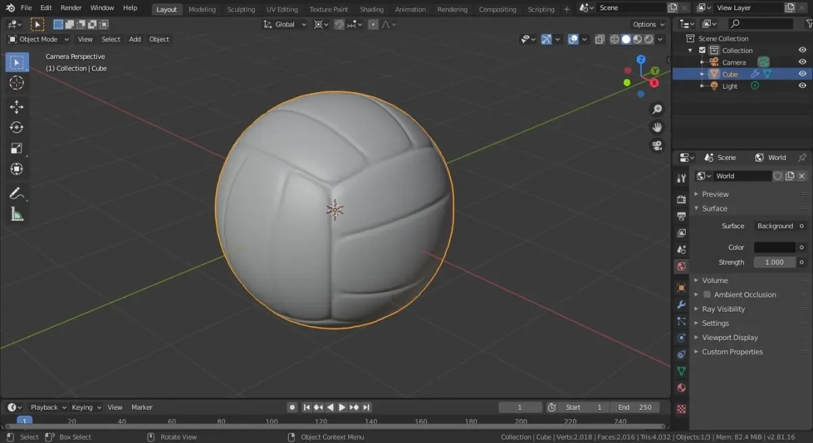Open the Texture properties tab
Screen dimensions: 813x443
click(x=682, y=409)
